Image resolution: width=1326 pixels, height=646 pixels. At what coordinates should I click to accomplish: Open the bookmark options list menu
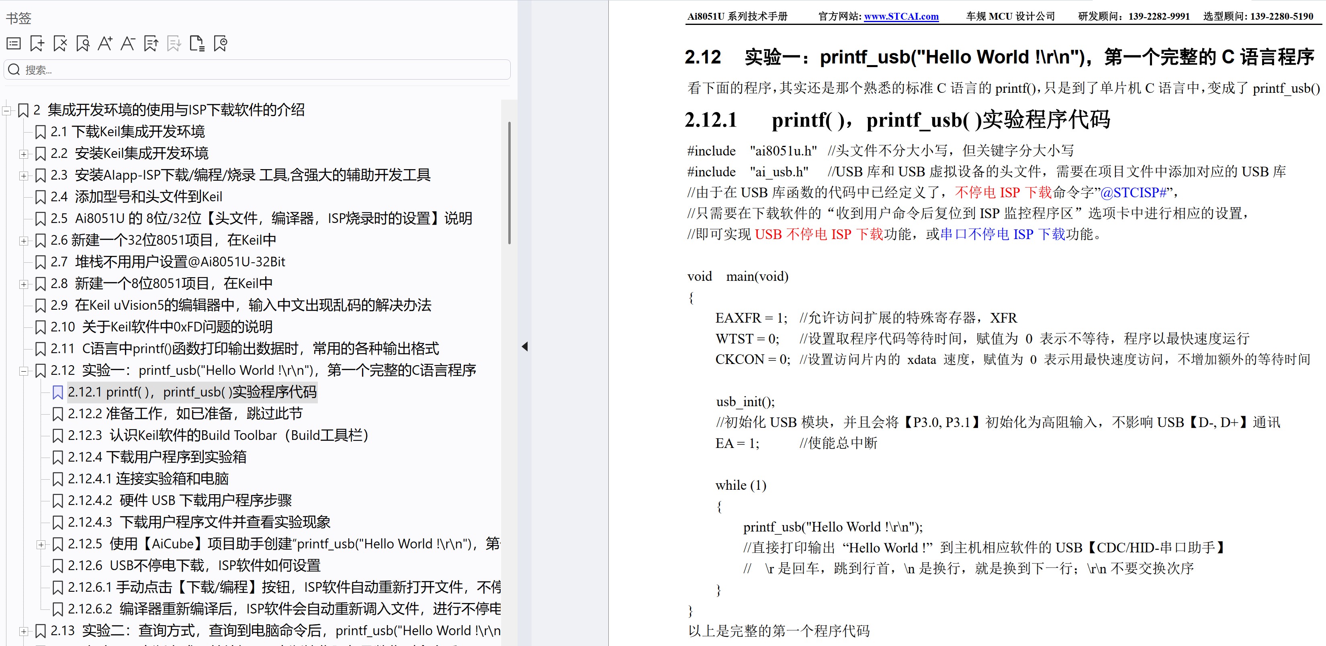click(x=14, y=44)
